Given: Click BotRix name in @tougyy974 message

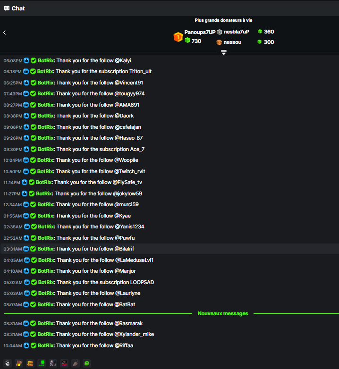Looking at the screenshot, I should 45,93.
